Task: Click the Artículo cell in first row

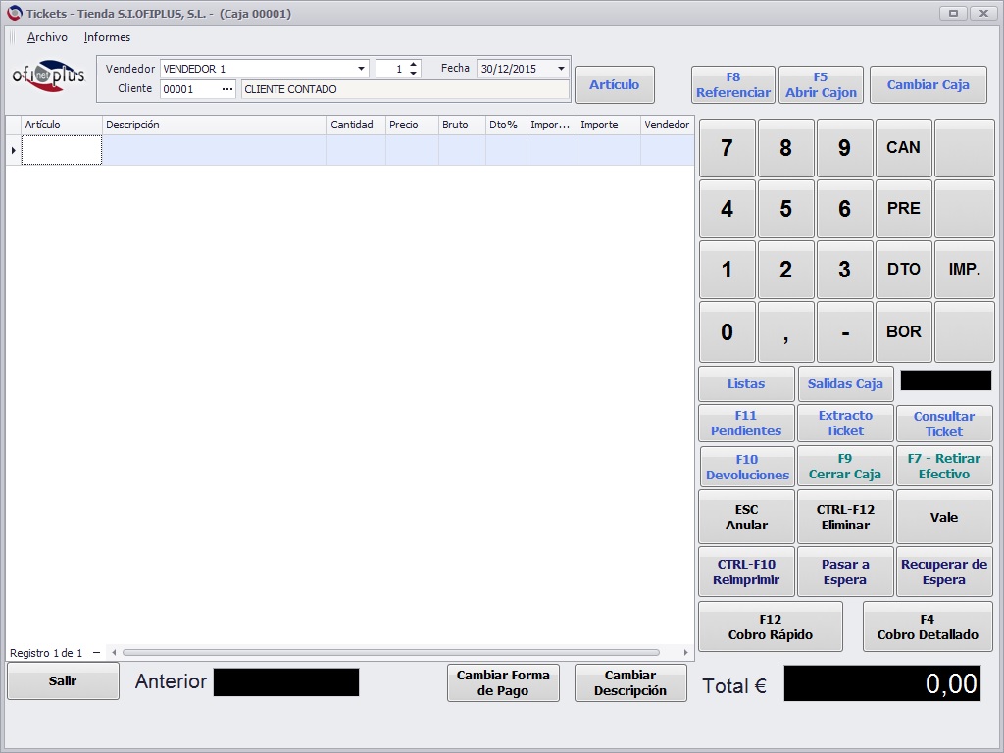Action: 62,150
